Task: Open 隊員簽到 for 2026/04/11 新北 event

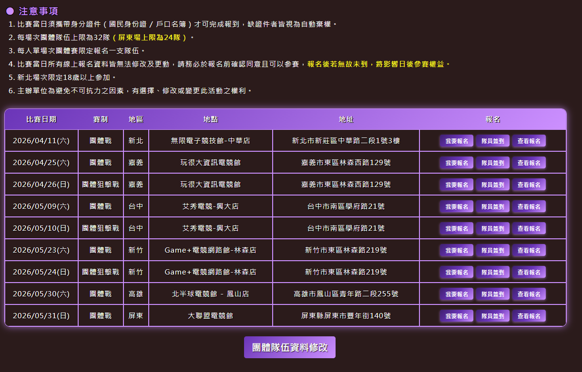Action: 492,141
